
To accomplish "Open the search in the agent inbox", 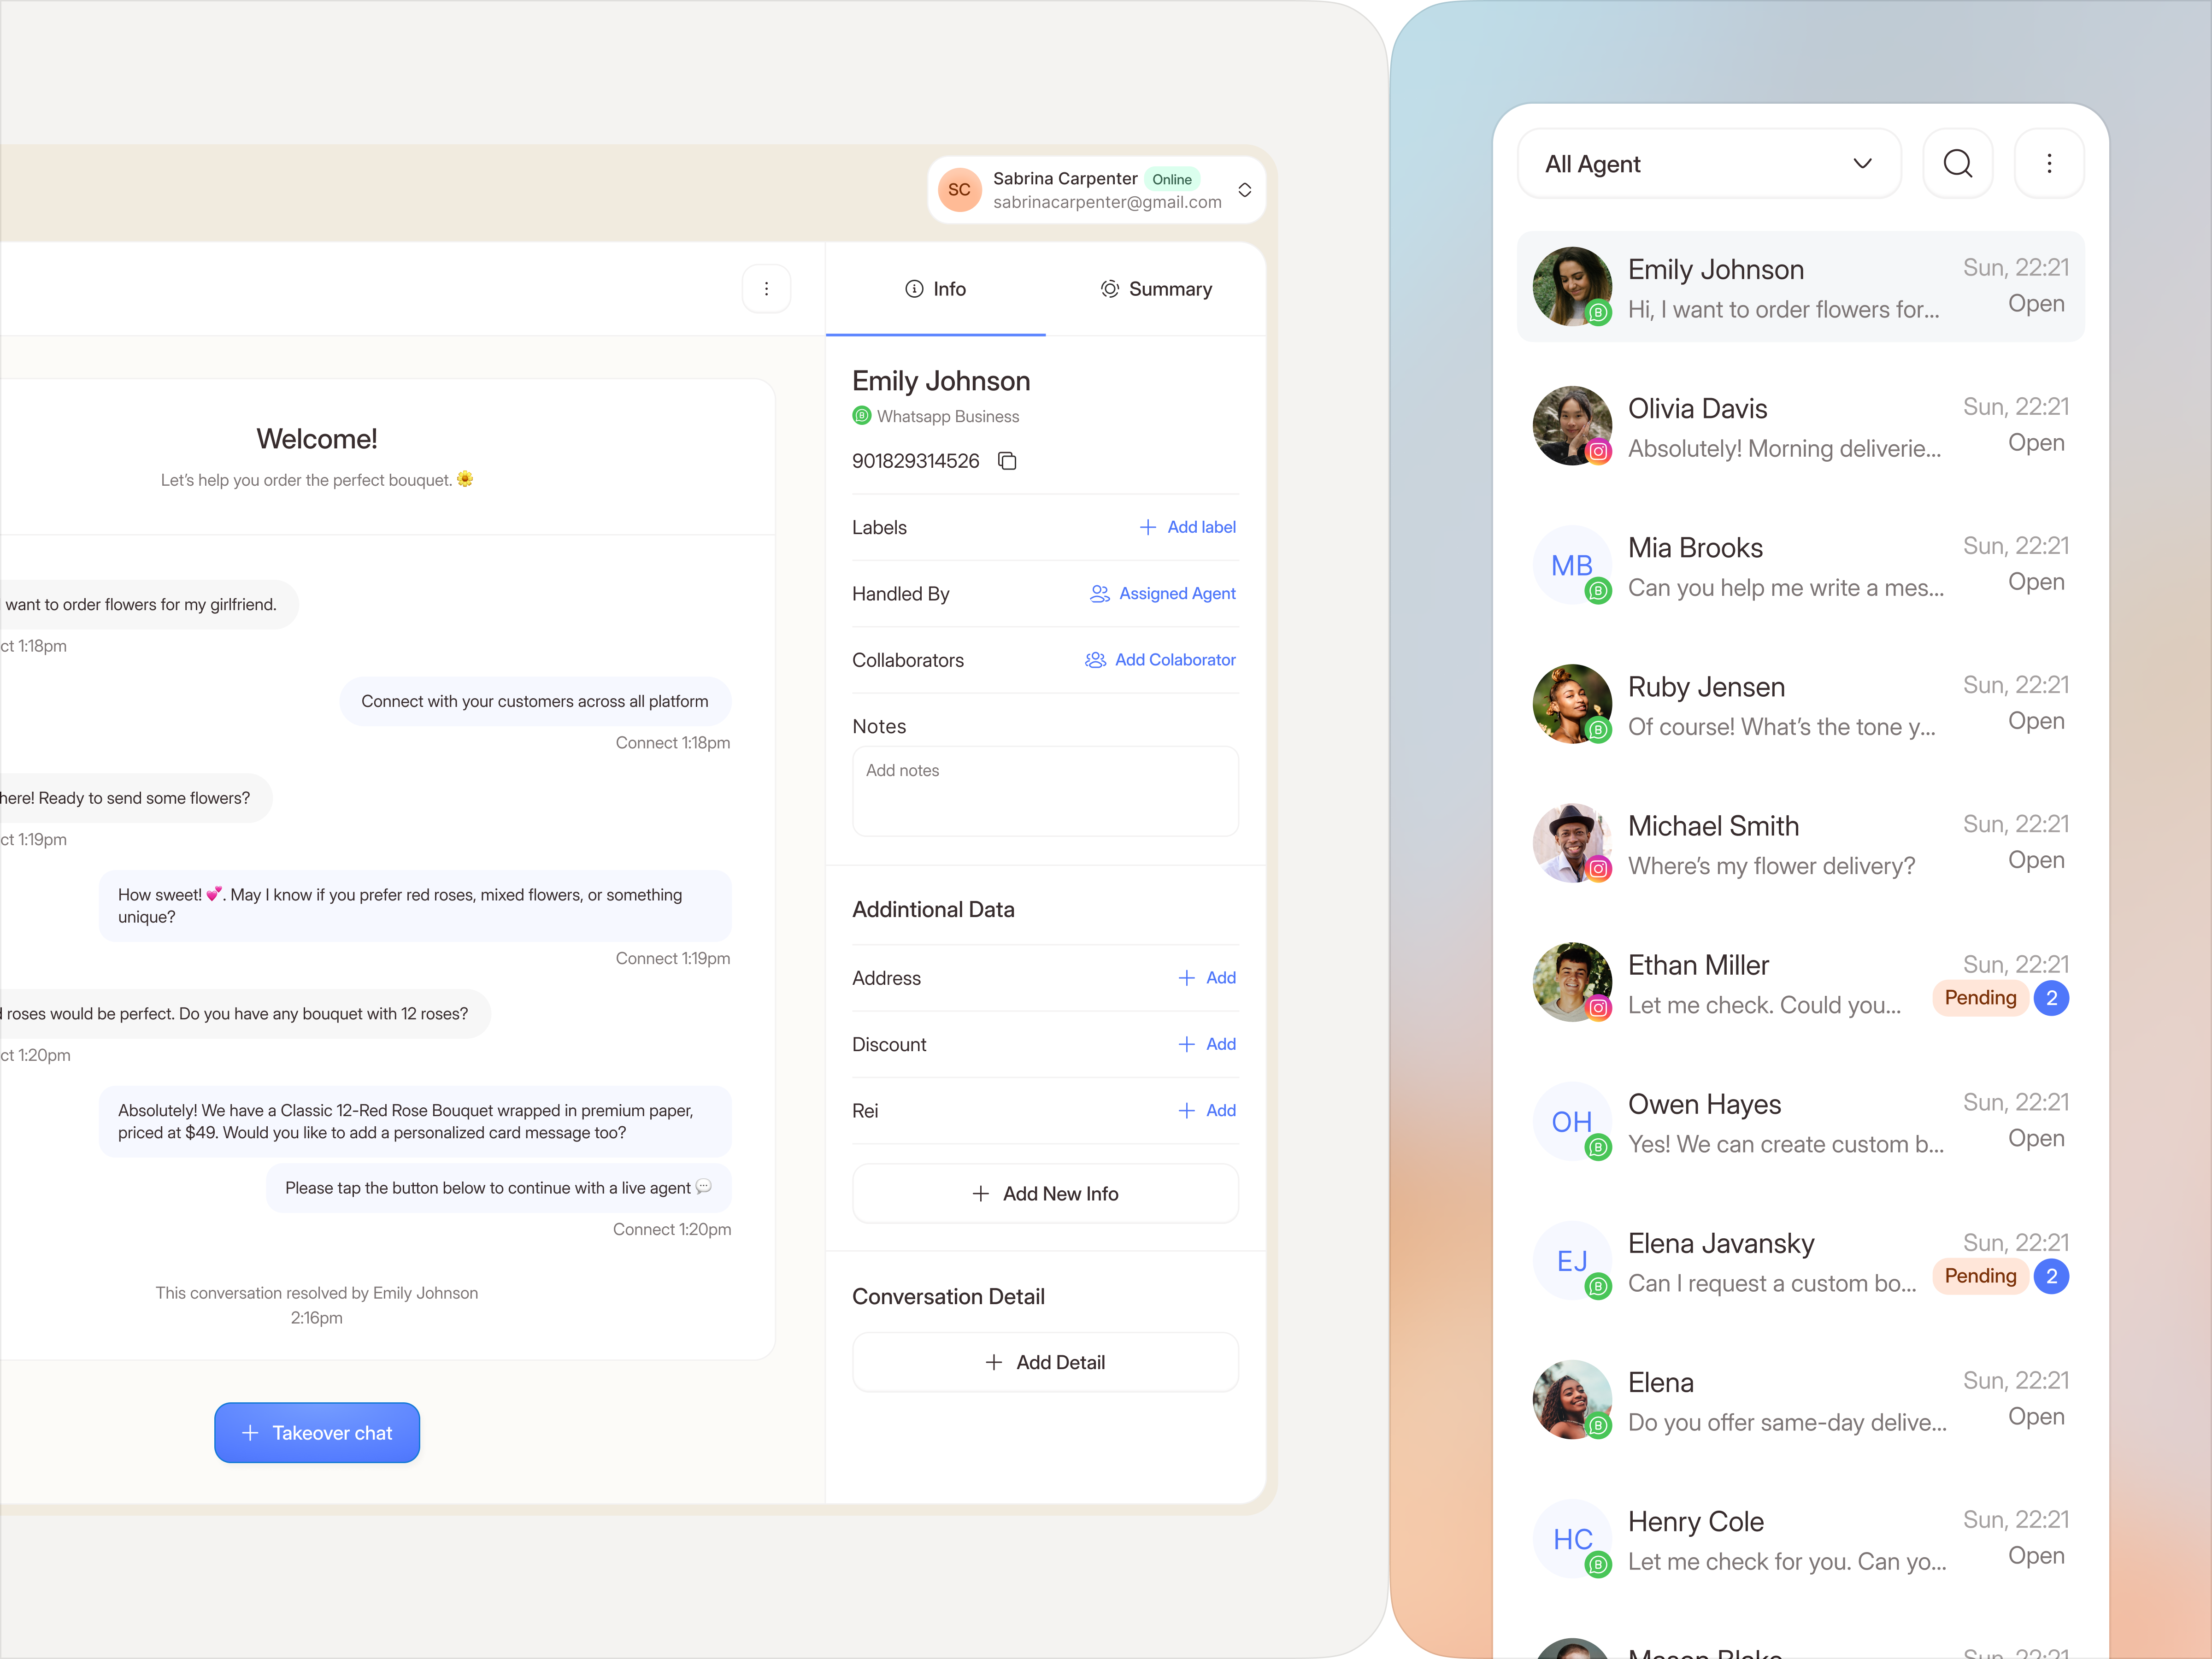I will [1958, 163].
